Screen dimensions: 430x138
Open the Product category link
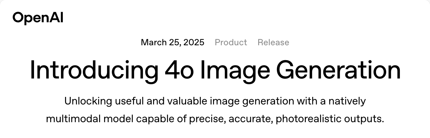tap(231, 42)
